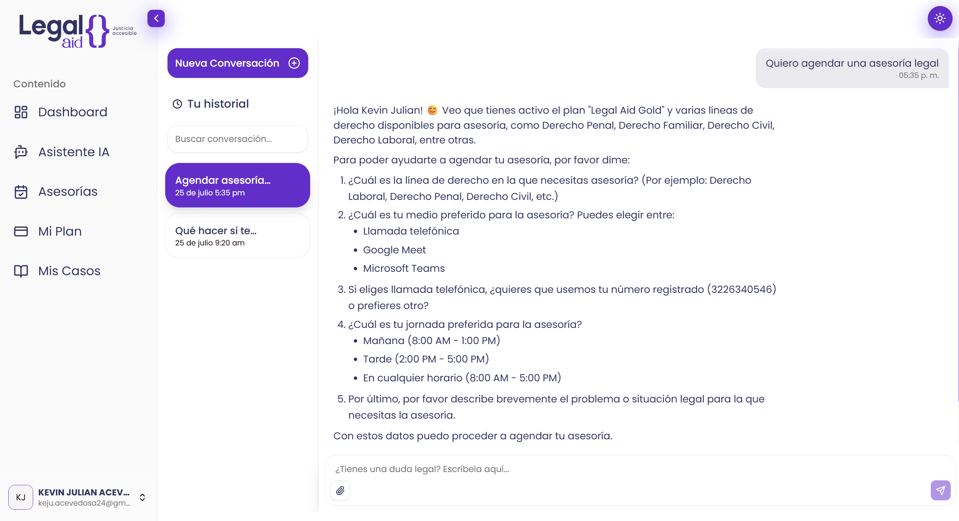Click the Asesorías calendar icon
Image resolution: width=959 pixels, height=521 pixels.
coord(21,192)
